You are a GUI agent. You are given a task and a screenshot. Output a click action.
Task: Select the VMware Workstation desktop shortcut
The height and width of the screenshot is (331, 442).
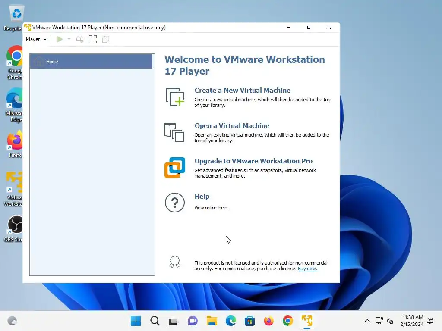pyautogui.click(x=13, y=190)
